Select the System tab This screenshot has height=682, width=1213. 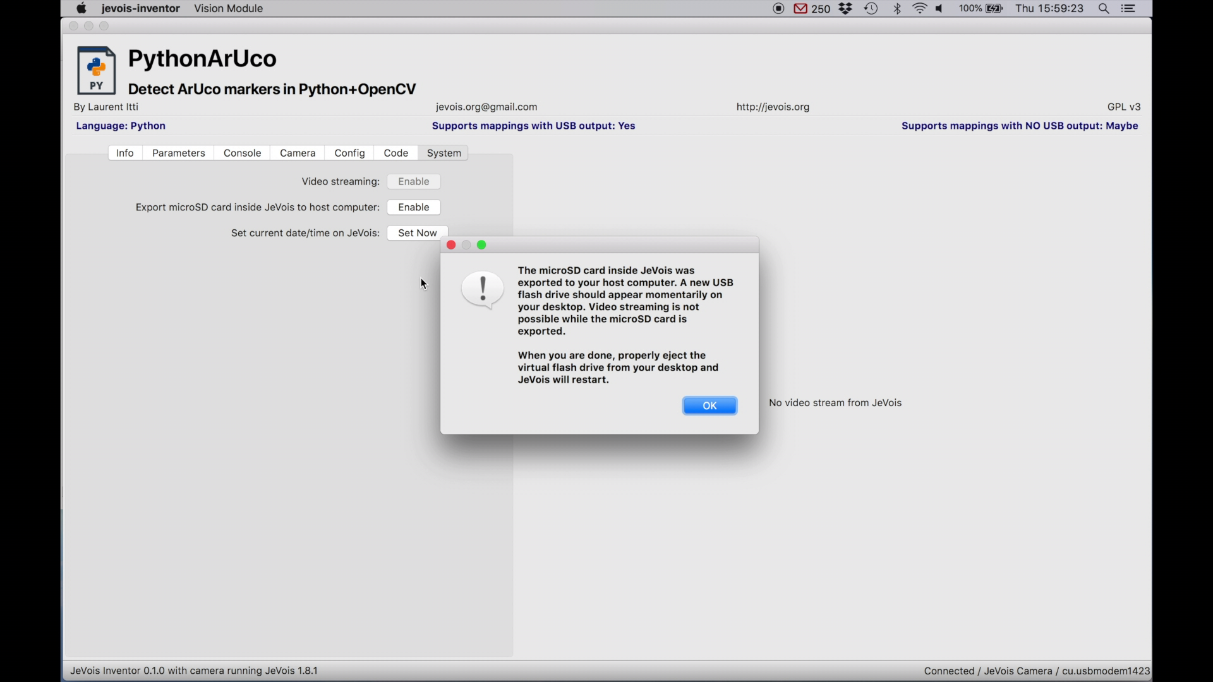pyautogui.click(x=444, y=153)
